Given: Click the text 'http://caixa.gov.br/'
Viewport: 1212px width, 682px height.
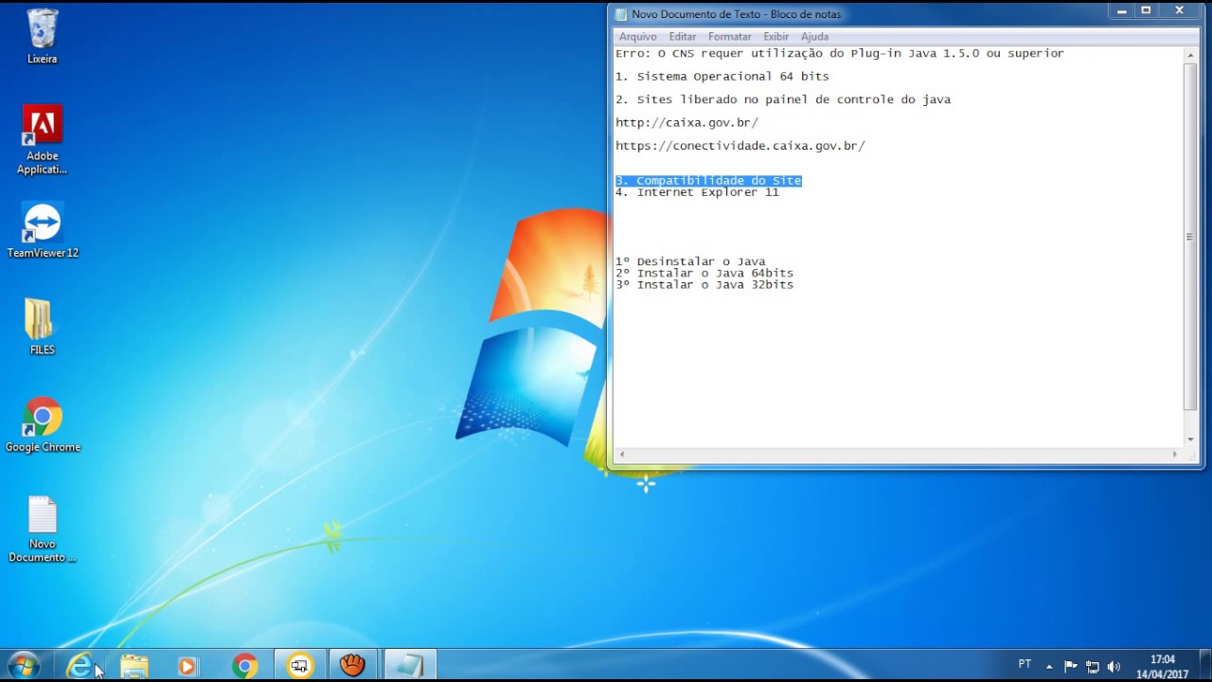Looking at the screenshot, I should tap(686, 122).
